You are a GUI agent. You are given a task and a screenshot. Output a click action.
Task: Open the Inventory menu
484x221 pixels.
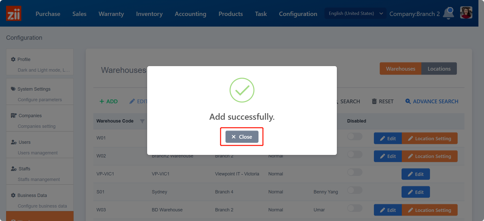149,14
